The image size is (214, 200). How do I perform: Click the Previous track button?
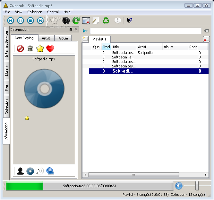coord(11,21)
